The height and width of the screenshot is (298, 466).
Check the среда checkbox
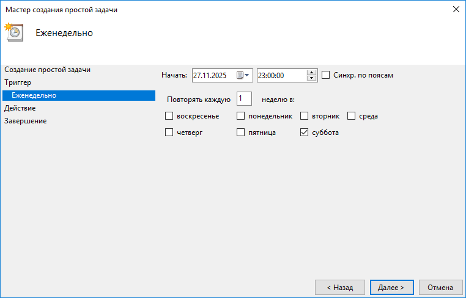351,116
